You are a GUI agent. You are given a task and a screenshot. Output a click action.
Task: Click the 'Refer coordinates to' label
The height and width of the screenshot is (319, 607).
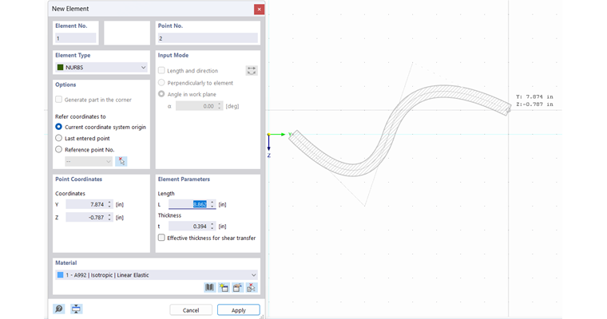[x=81, y=116]
